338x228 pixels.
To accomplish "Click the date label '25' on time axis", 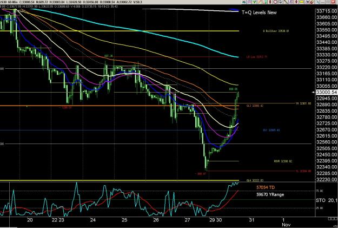I will pyautogui.click(x=124, y=220).
